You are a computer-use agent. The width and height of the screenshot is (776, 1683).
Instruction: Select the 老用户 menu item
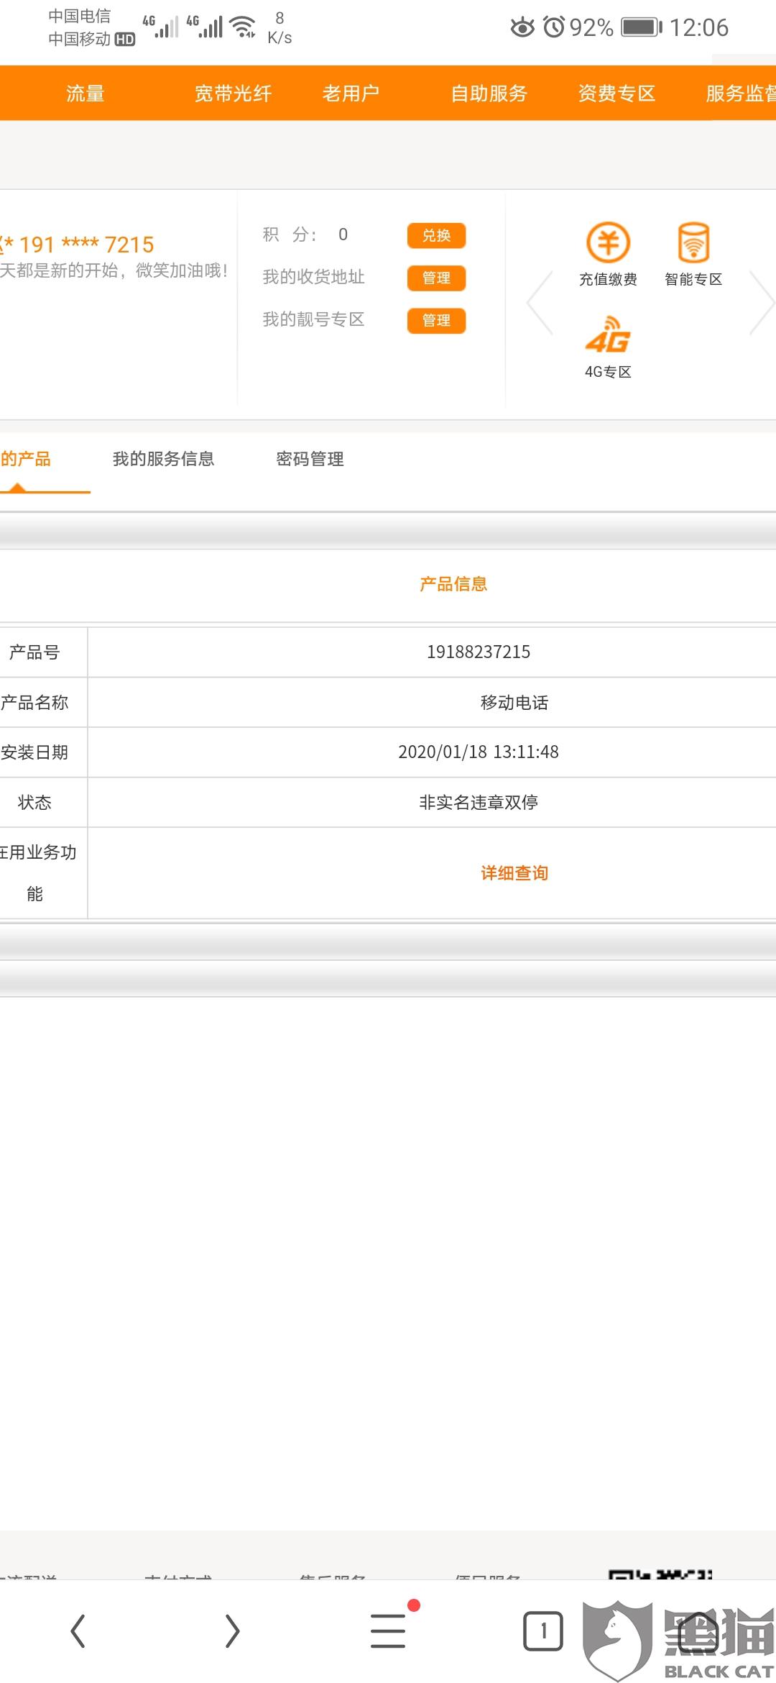351,93
